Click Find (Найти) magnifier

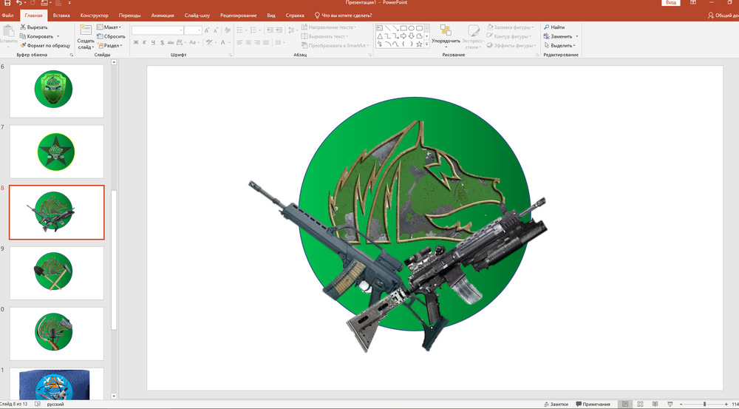546,27
